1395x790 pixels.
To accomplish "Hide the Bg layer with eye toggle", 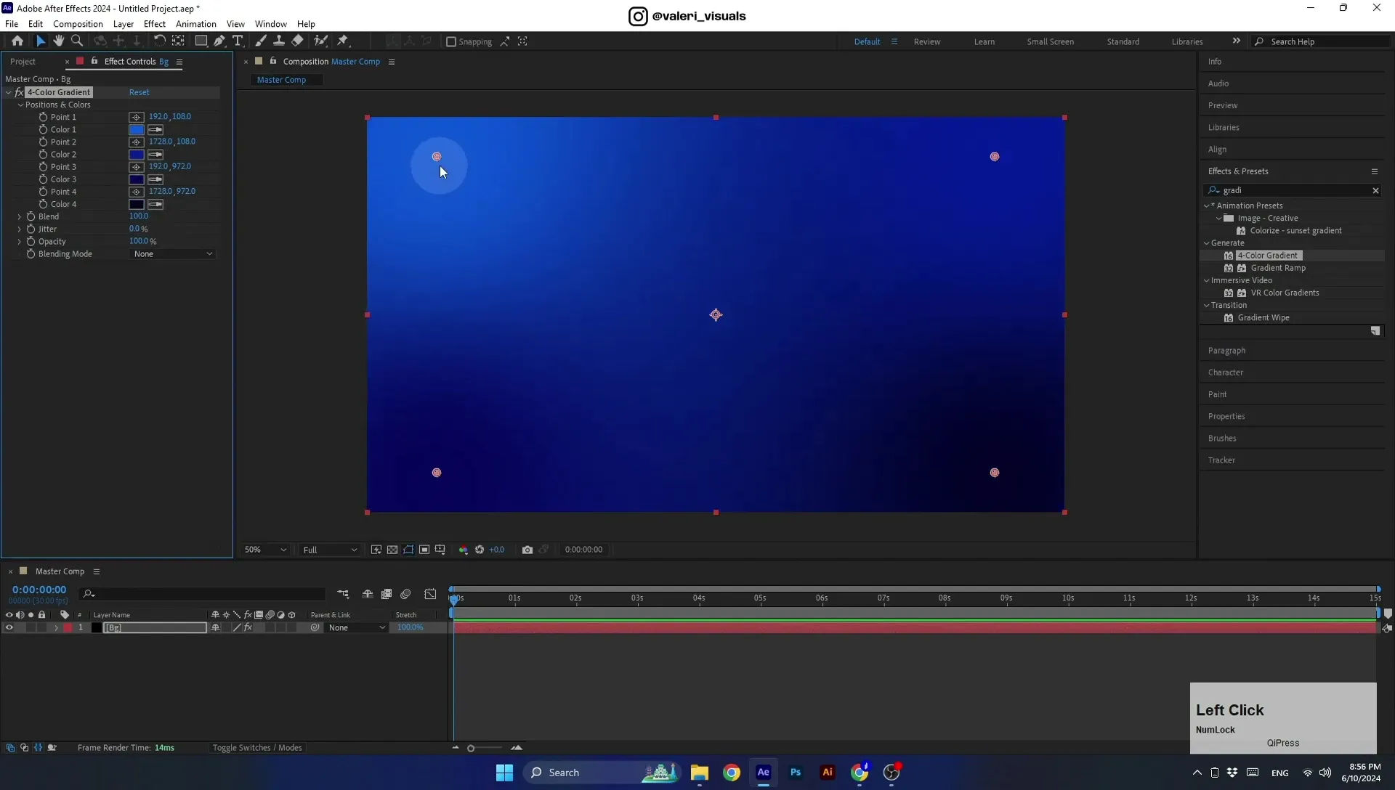I will 9,628.
